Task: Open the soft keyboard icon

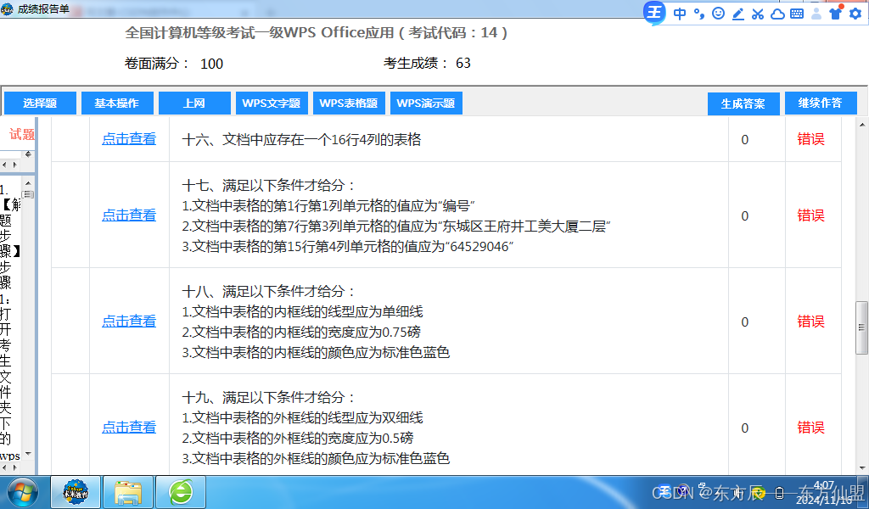Action: click(797, 14)
